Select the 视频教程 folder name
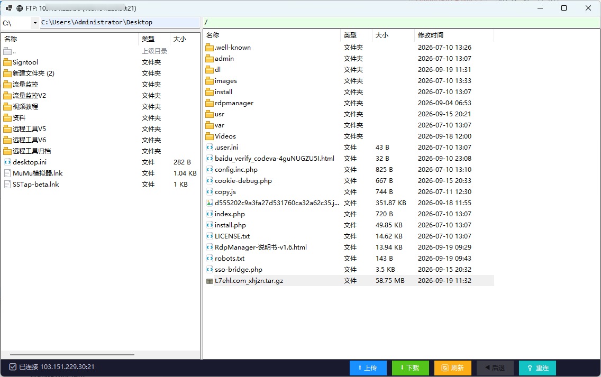601x377 pixels. click(25, 106)
